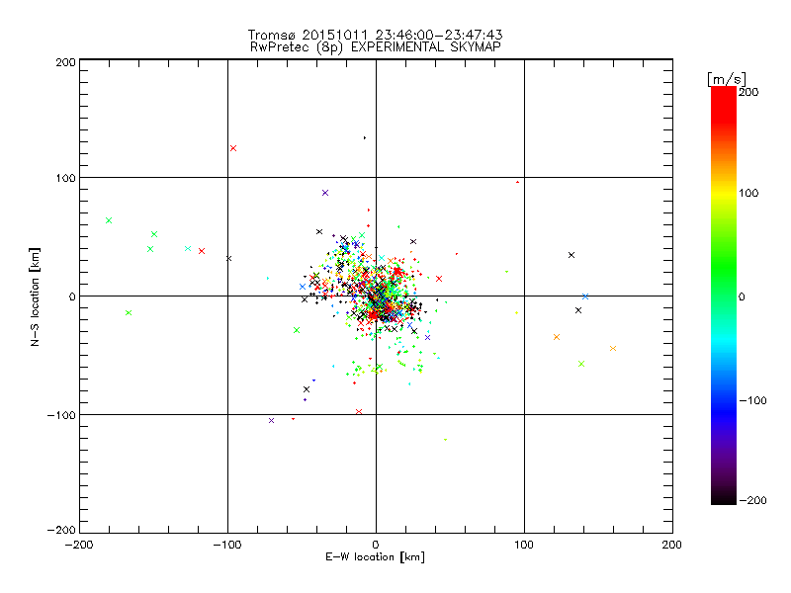Click the black bottom of velocity colorbar
The height and width of the screenshot is (593, 791).
point(724,497)
